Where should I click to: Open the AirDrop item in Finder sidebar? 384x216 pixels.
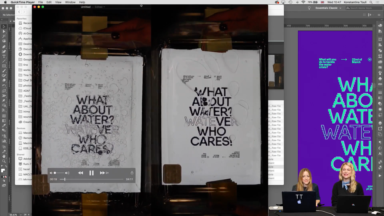[25, 34]
